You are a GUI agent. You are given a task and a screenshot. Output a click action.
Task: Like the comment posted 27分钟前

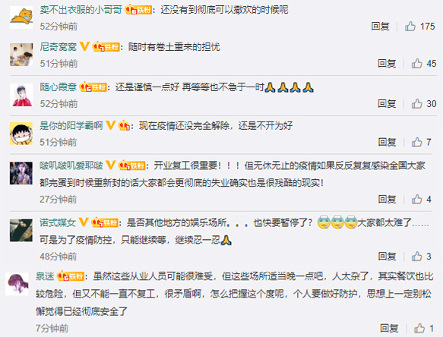click(416, 200)
